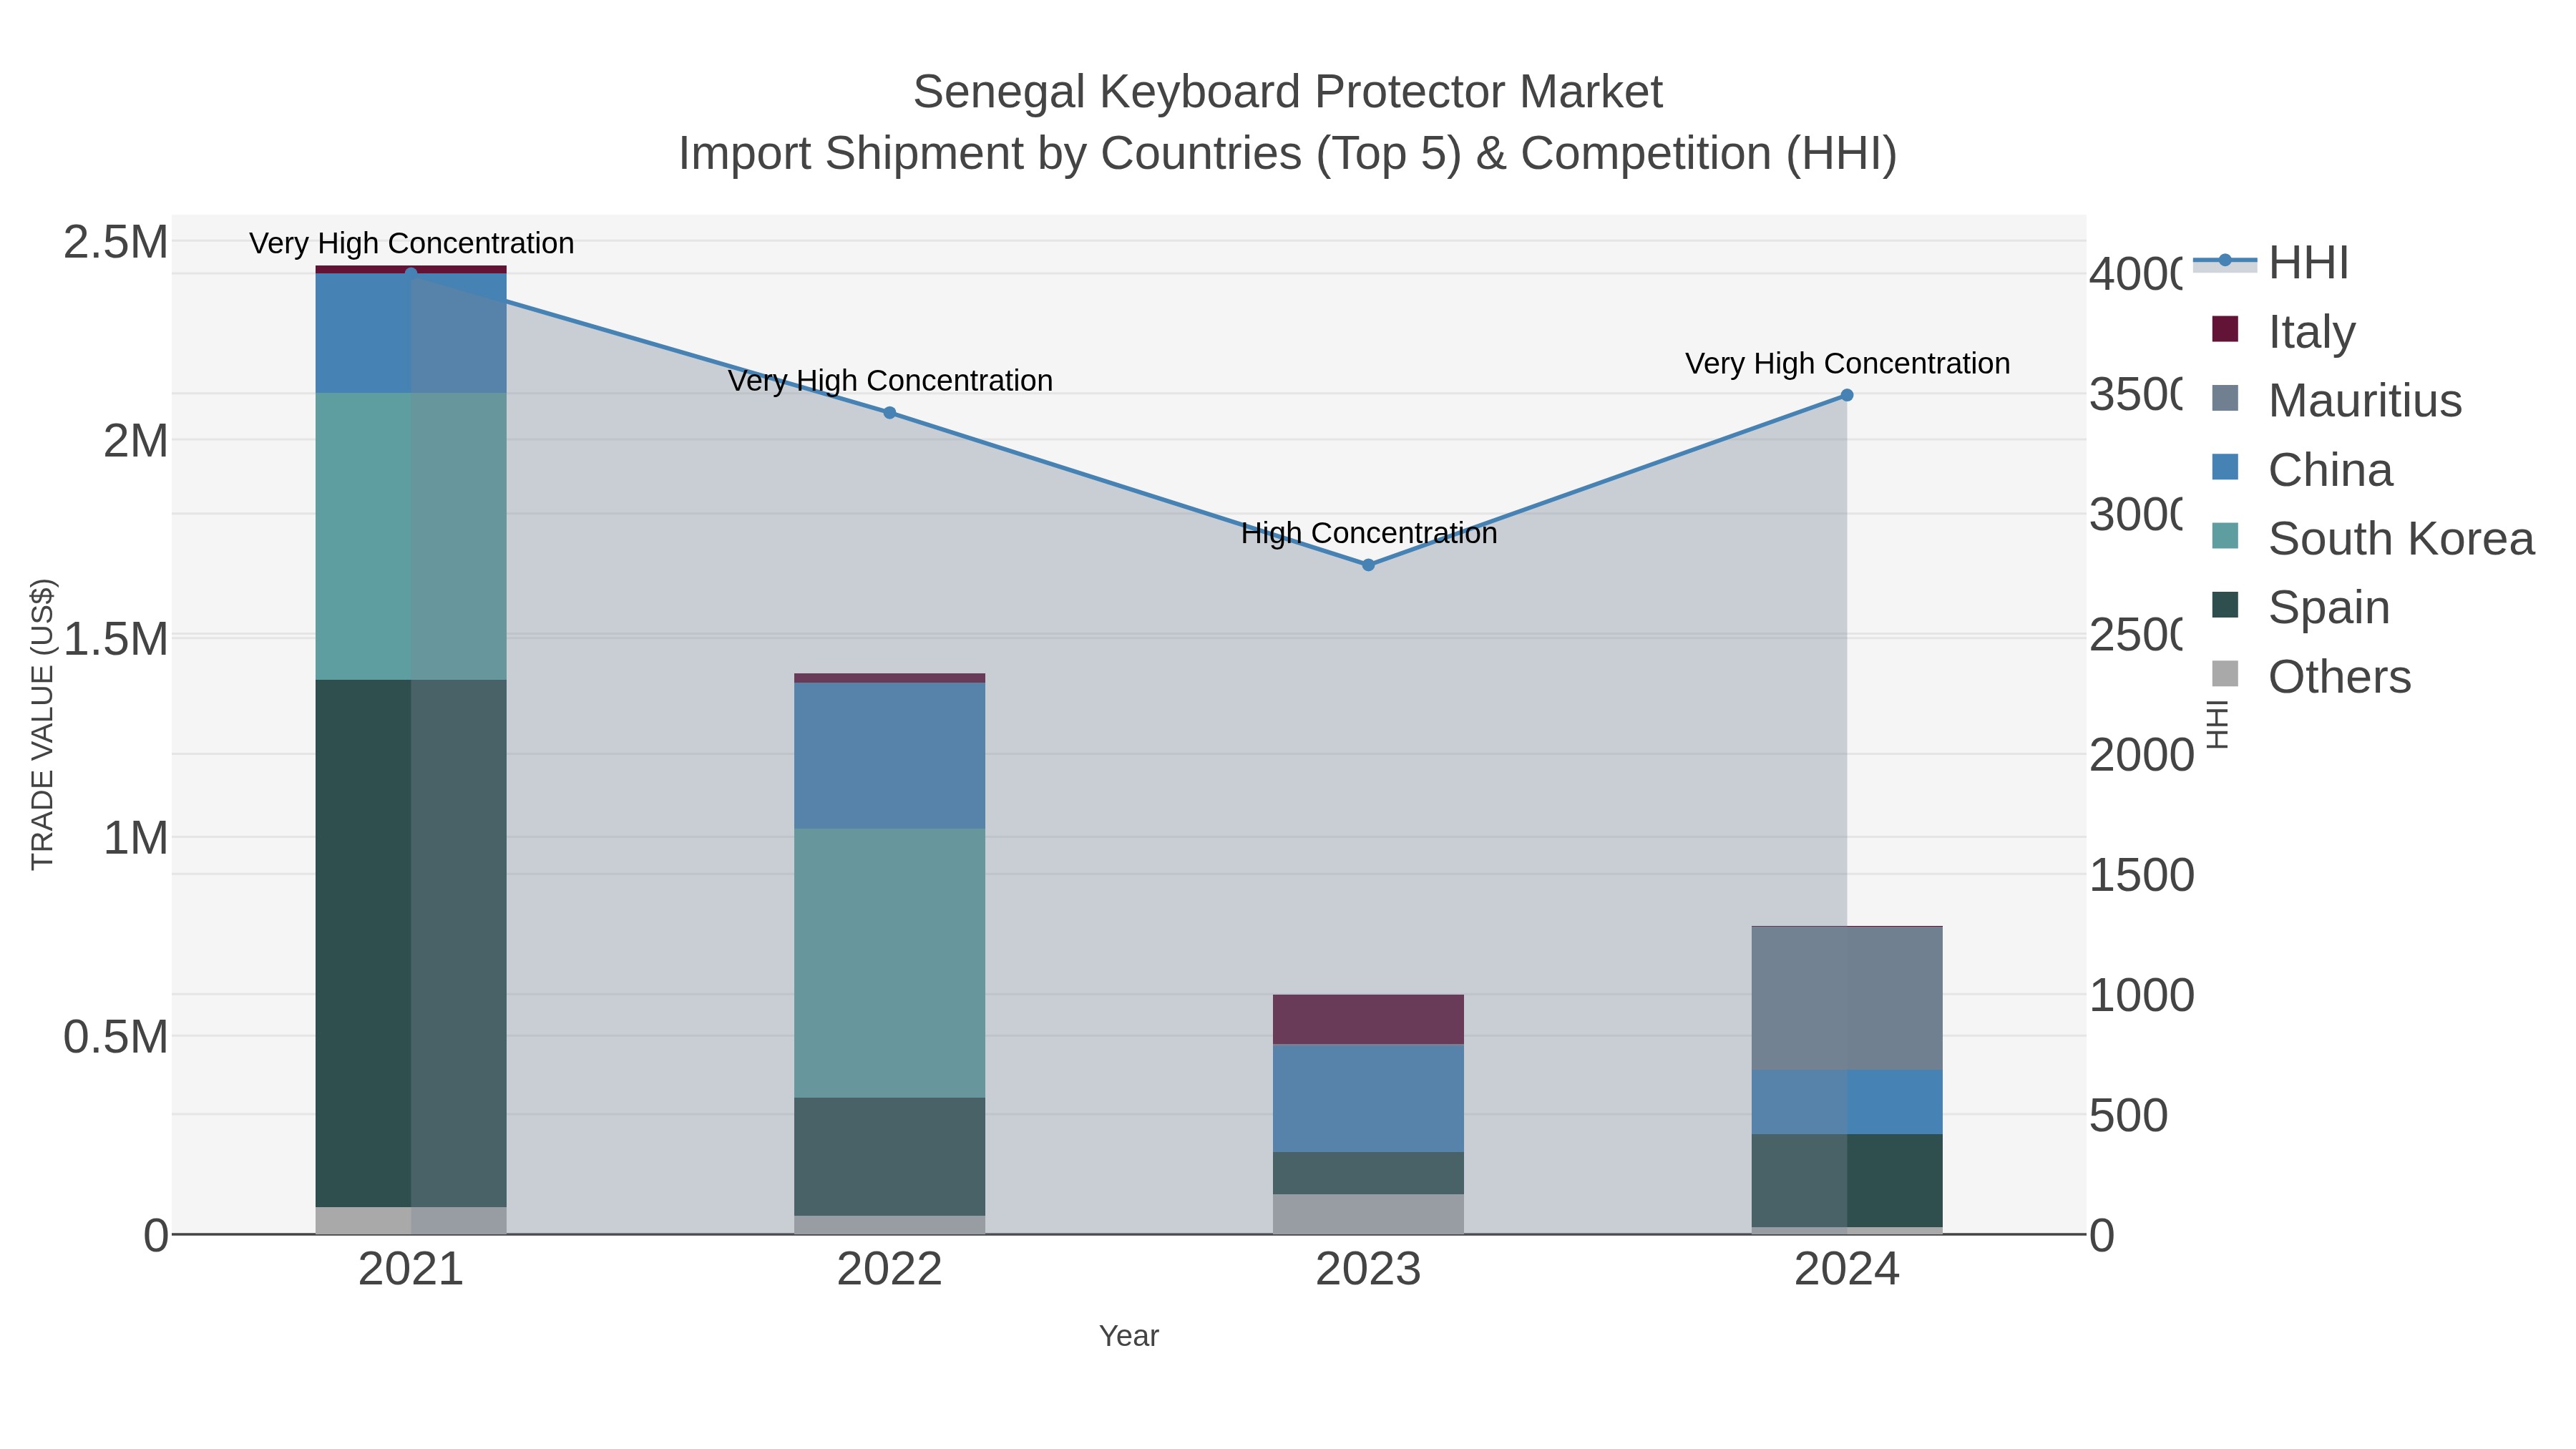The height and width of the screenshot is (1449, 2576).
Task: Select the Mauritius segment in the 2024 bar
Action: coord(1847,998)
